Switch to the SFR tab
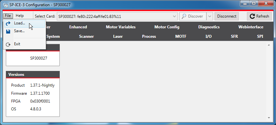 (234, 36)
